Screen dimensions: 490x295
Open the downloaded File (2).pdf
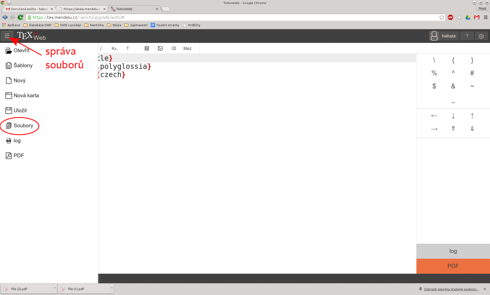pyautogui.click(x=27, y=289)
